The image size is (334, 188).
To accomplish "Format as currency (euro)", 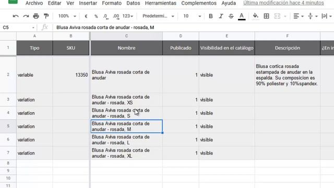I will coord(86,16).
